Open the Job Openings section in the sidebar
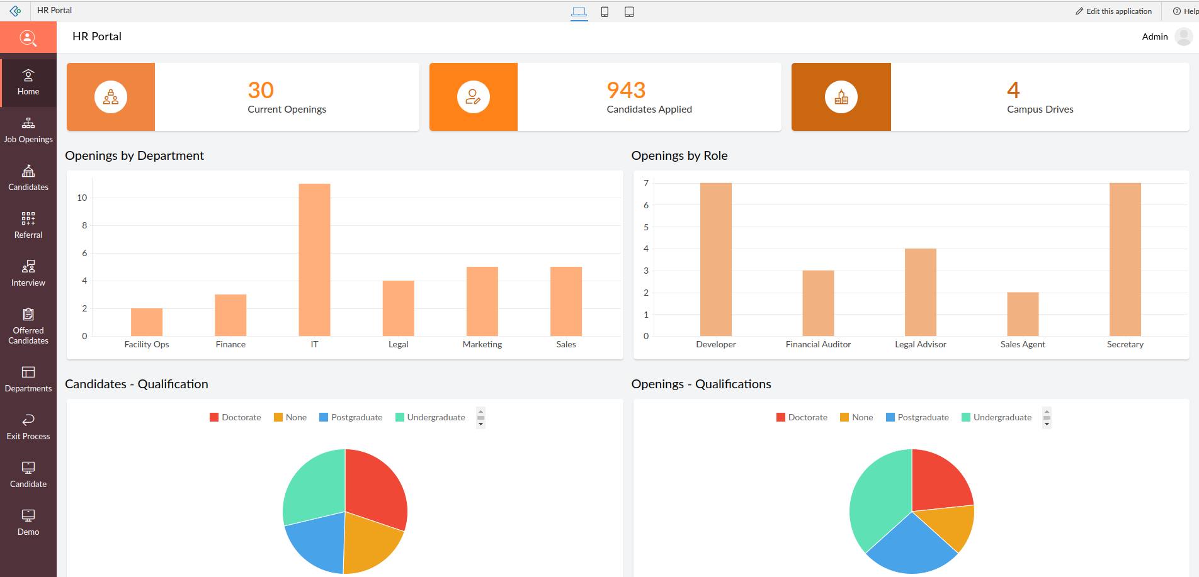Viewport: 1199px width, 577px height. [x=28, y=128]
